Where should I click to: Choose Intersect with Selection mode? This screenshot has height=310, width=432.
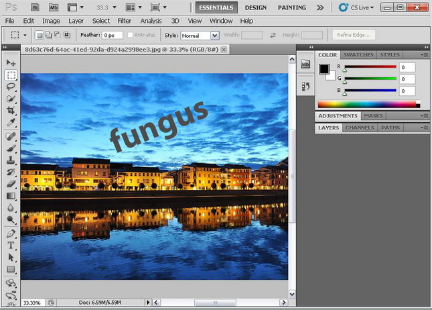[x=67, y=35]
